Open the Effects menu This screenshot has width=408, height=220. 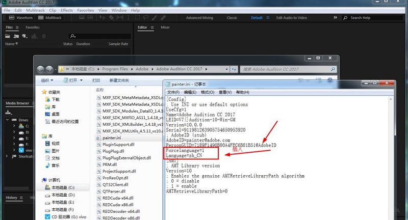pos(66,10)
